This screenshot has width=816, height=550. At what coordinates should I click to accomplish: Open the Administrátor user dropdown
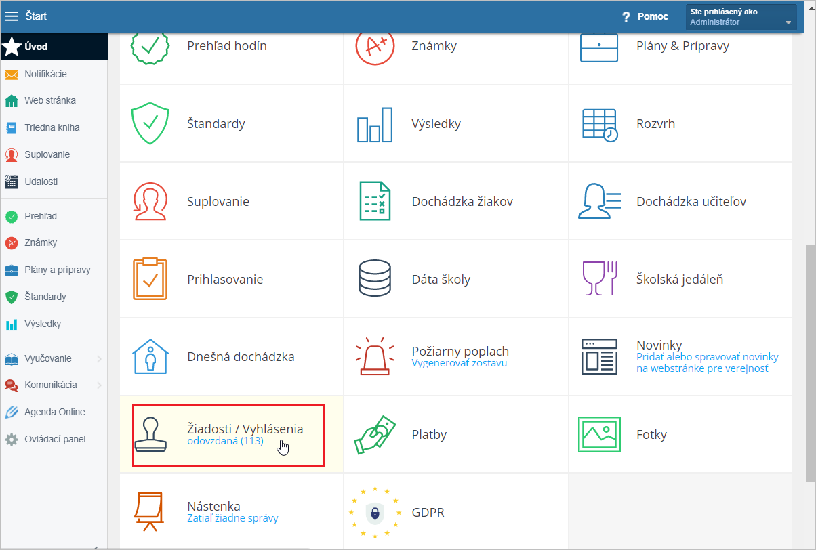pos(741,17)
